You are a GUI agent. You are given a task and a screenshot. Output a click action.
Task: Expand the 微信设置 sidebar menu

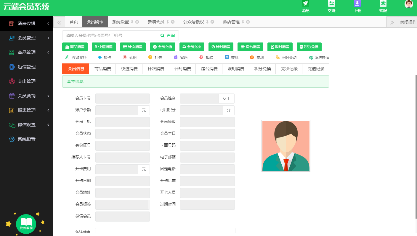point(27,124)
